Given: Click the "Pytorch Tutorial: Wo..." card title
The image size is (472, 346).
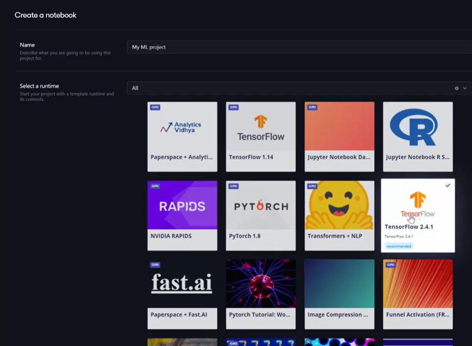Looking at the screenshot, I should pyautogui.click(x=259, y=315).
